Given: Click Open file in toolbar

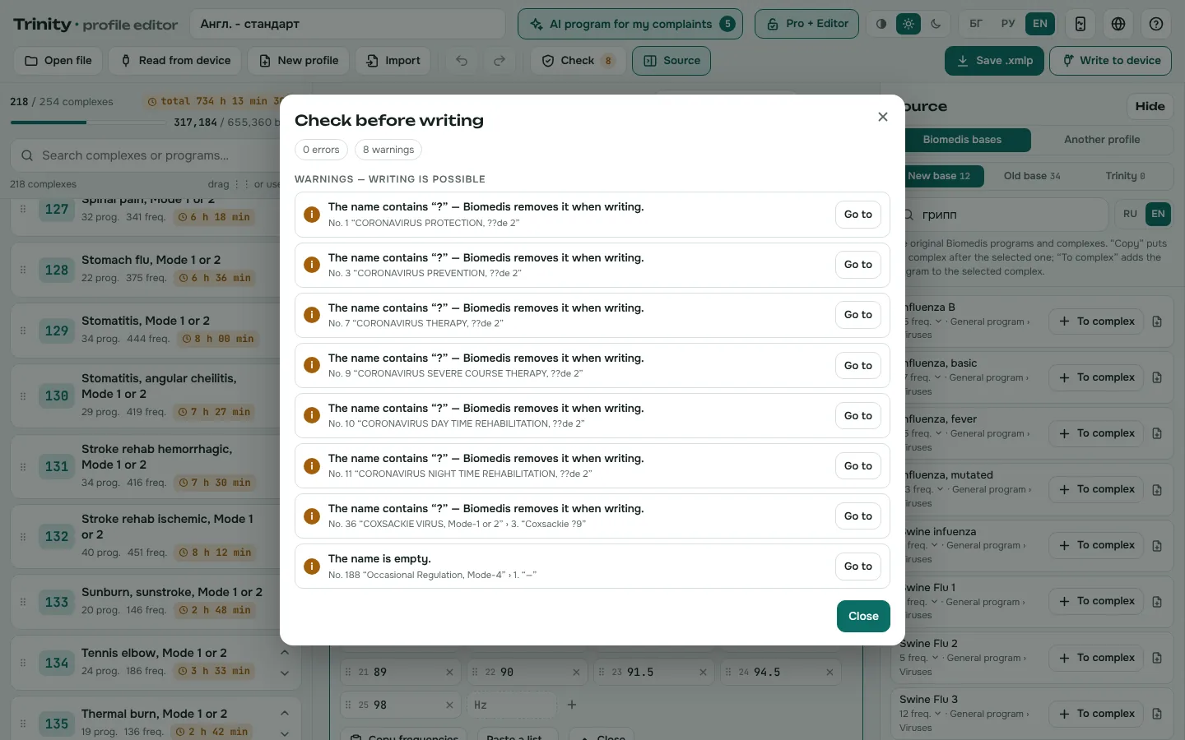Looking at the screenshot, I should tap(58, 61).
